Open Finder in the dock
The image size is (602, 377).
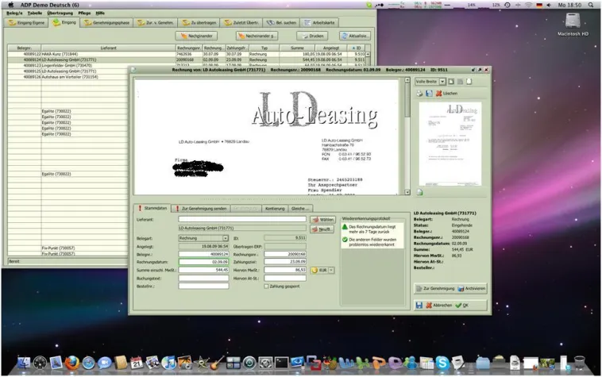(x=24, y=363)
